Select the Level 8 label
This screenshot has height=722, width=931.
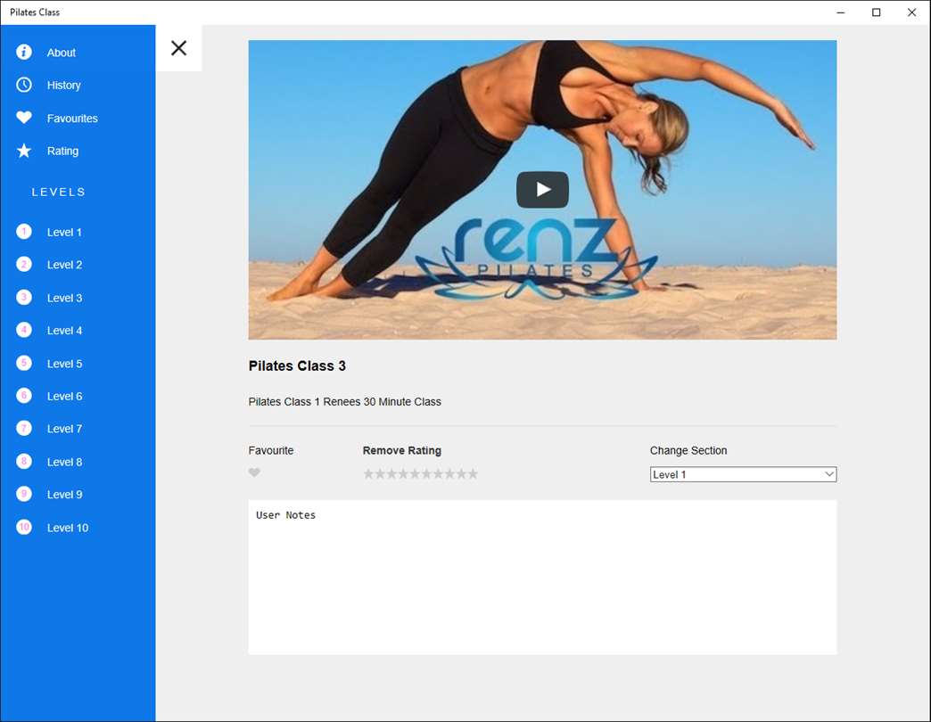[x=65, y=462]
